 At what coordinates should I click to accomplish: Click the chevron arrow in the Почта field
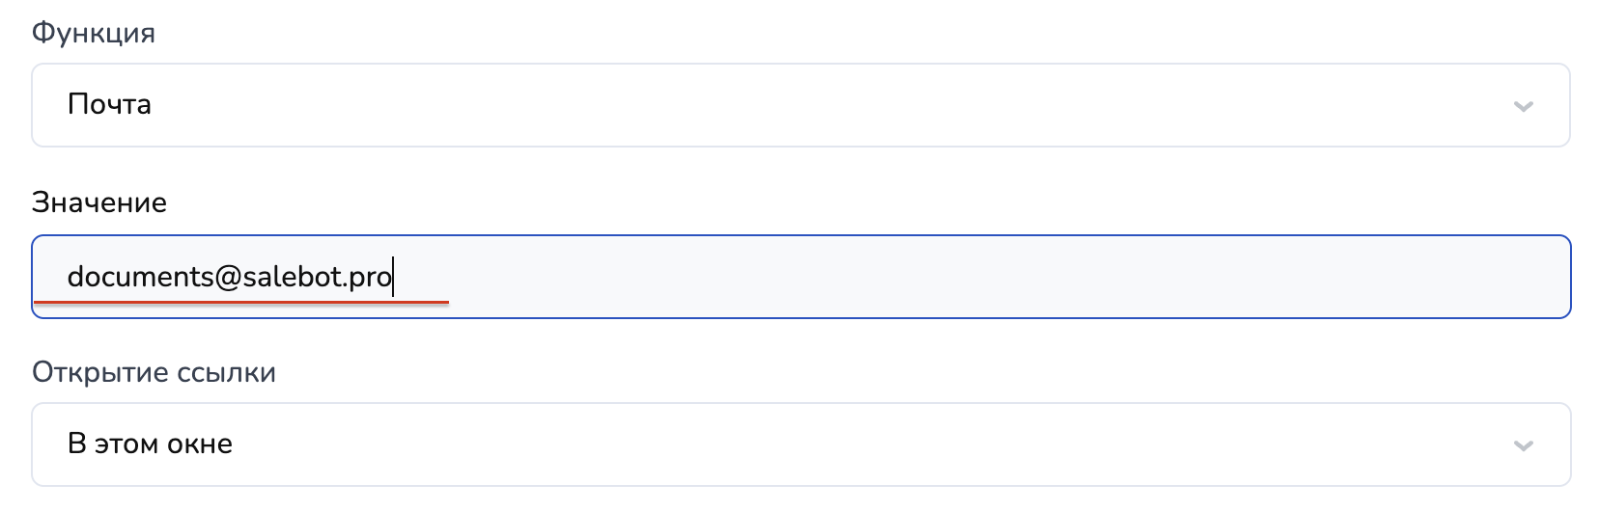tap(1523, 106)
